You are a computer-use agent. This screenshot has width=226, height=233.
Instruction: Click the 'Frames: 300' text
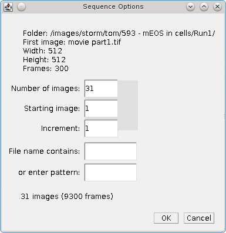(46, 69)
